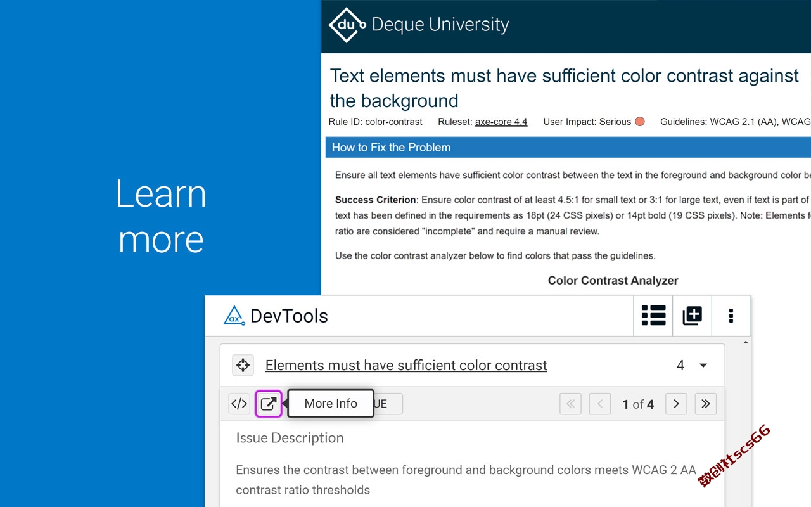Jump to last issue double-right arrow
Viewport: 811px width, 507px height.
pos(706,404)
